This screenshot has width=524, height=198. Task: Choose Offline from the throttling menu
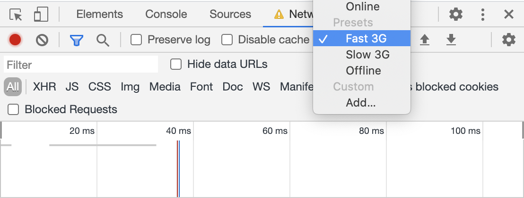363,71
